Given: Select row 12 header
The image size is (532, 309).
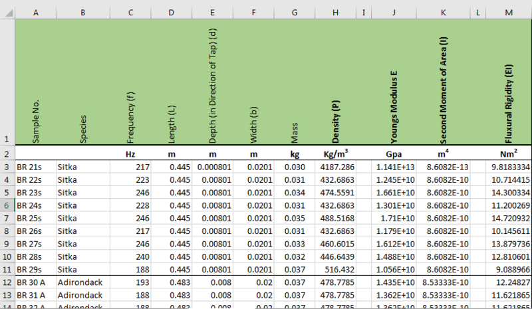Looking at the screenshot, I should coord(7,282).
